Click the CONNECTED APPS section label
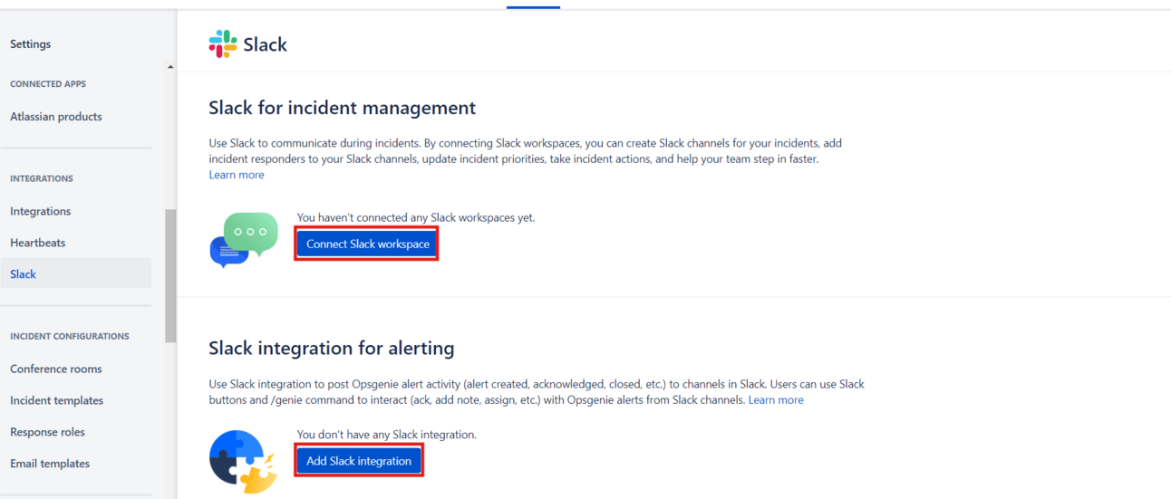 [48, 84]
